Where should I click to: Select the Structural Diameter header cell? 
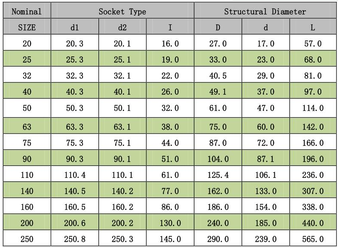click(265, 10)
